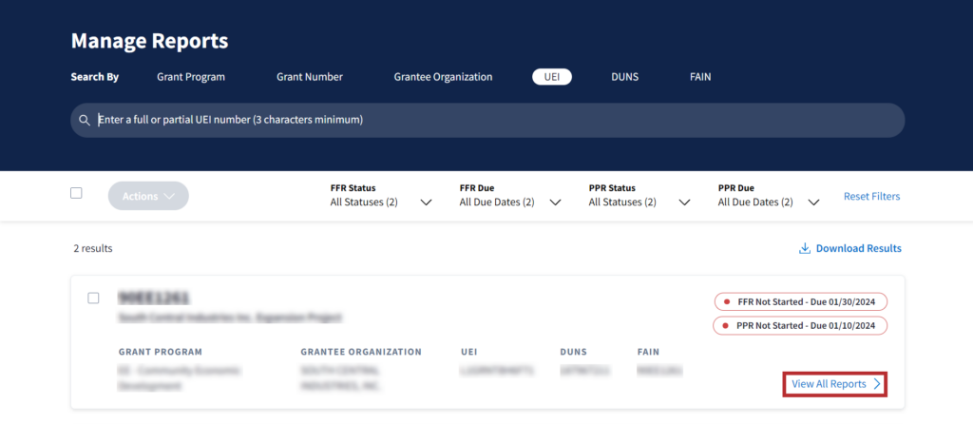Click the FFR Not Started status badge
973x424 pixels.
800,302
